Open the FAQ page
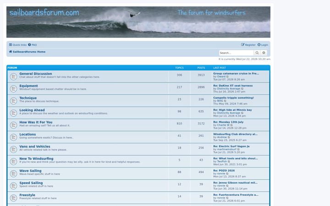330x206 pixels. 33,45
